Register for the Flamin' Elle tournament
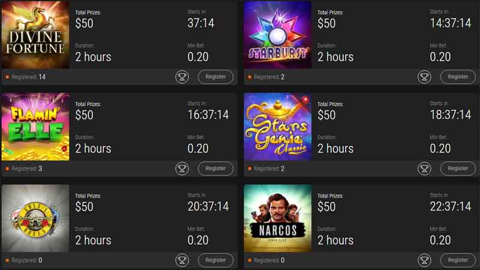480x270 pixels. 215,169
